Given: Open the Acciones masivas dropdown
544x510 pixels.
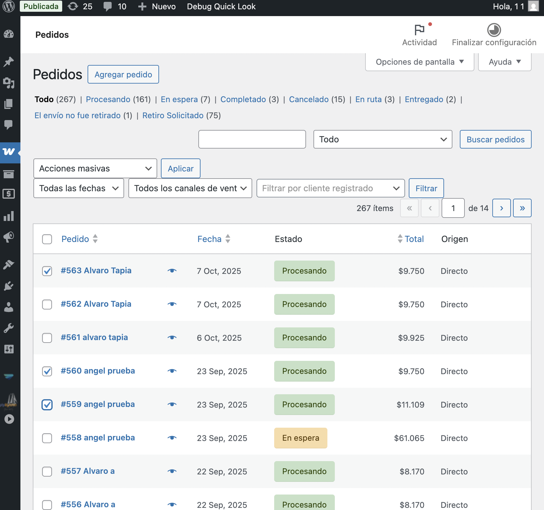Looking at the screenshot, I should 95,168.
